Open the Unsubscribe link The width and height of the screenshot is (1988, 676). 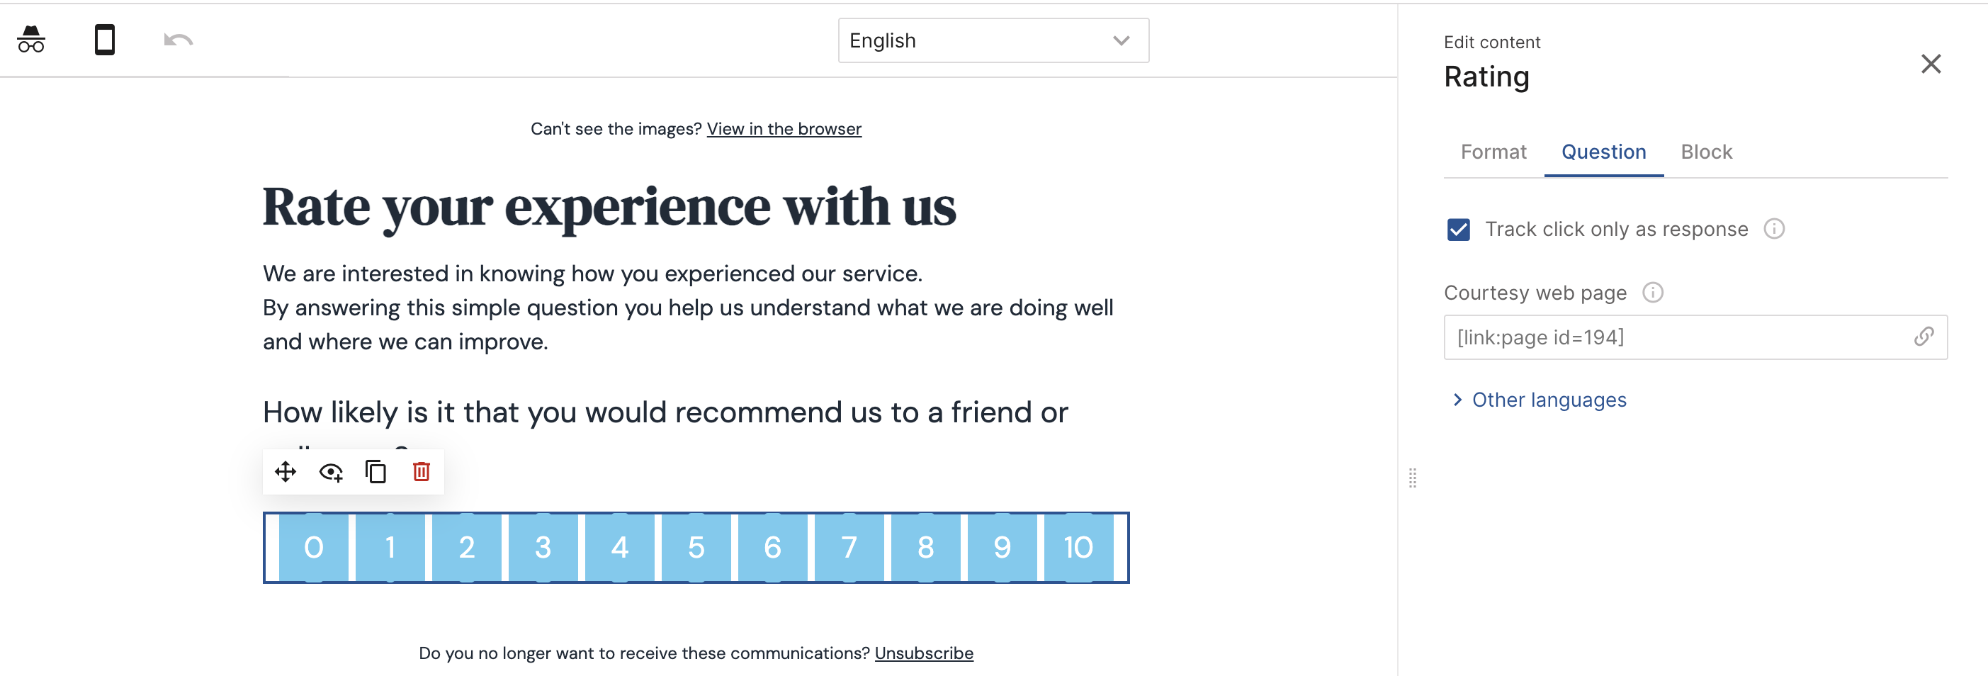[924, 653]
